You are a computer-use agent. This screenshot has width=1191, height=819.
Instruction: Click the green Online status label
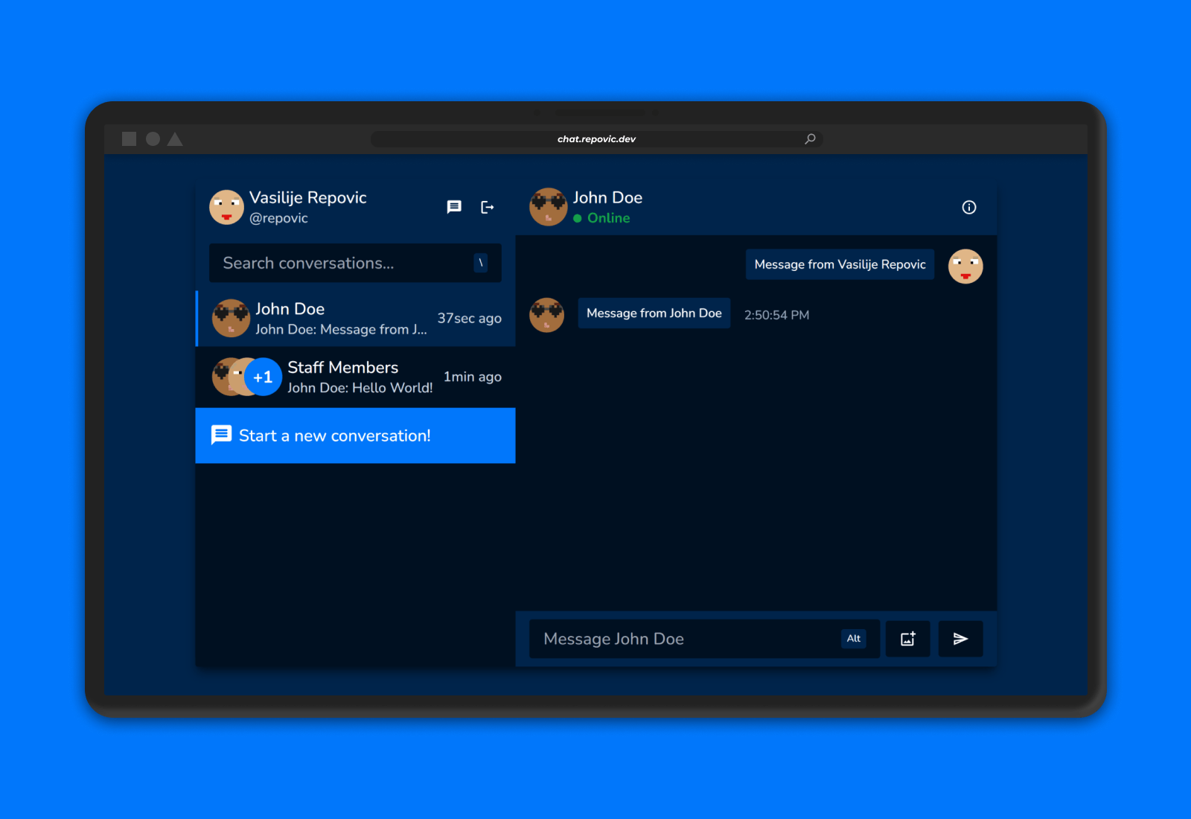[x=608, y=218]
